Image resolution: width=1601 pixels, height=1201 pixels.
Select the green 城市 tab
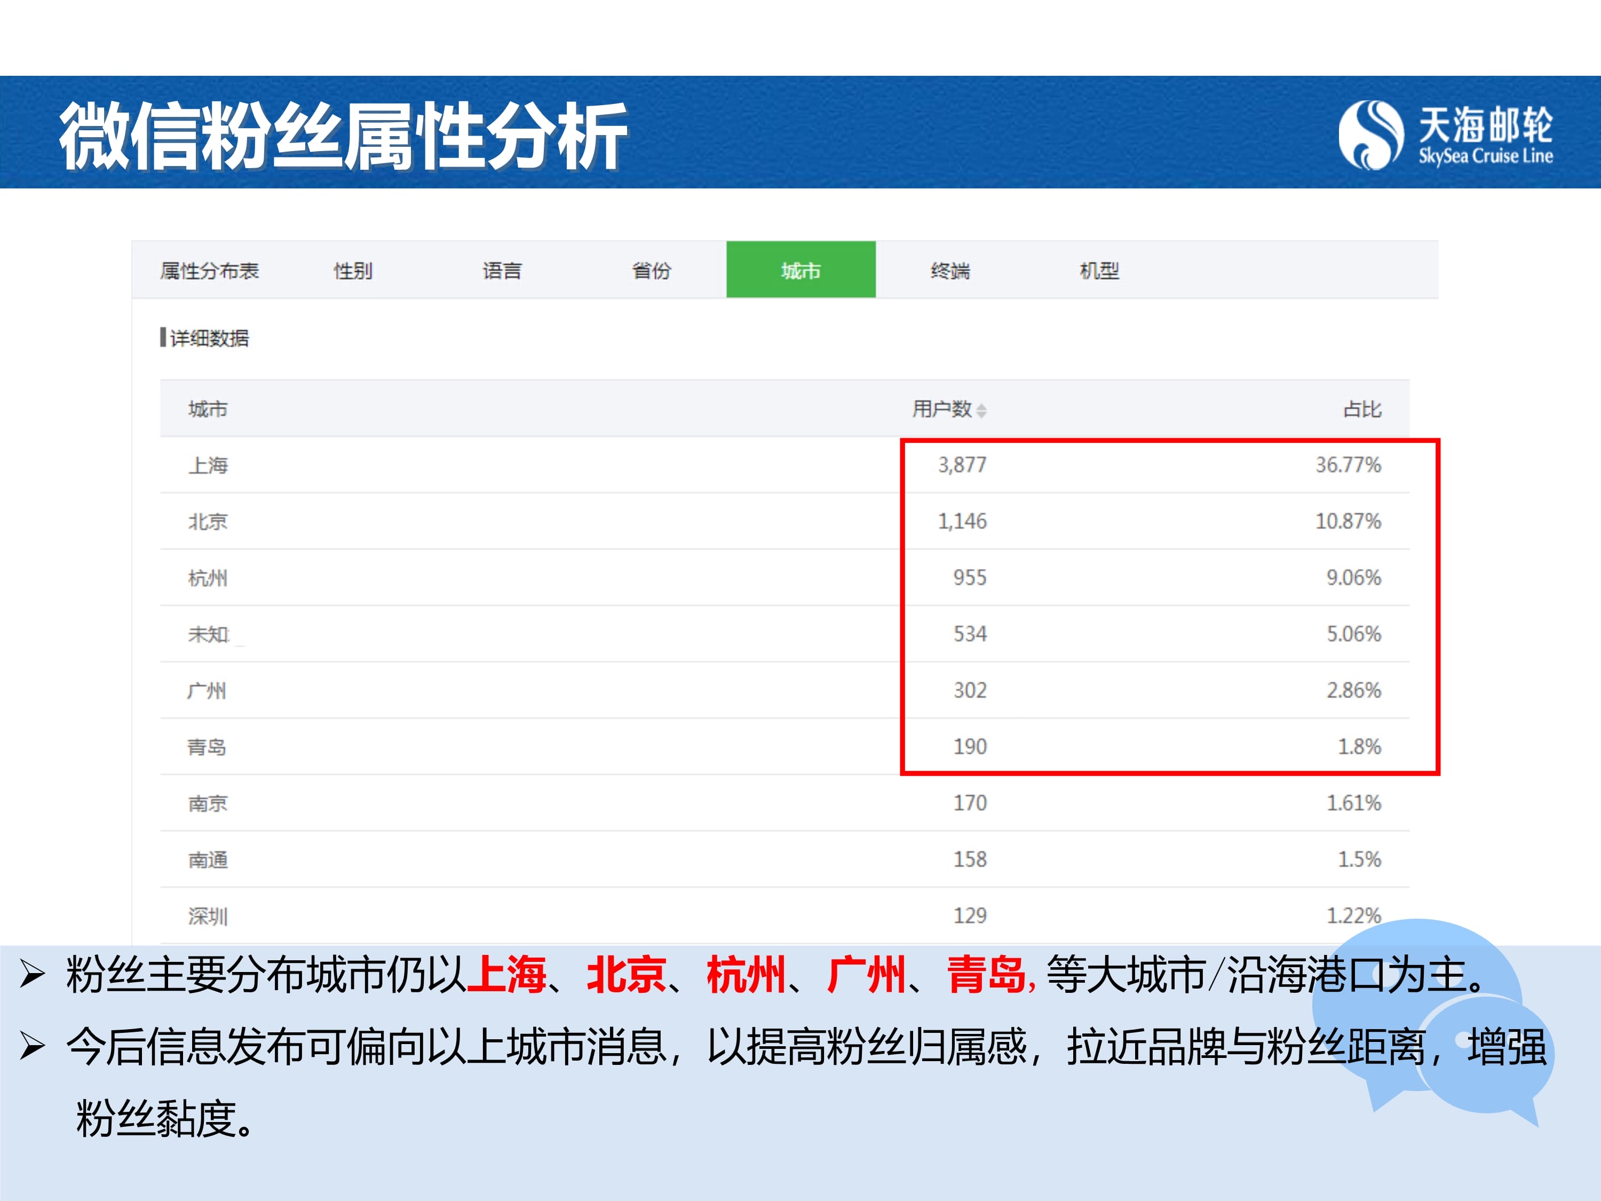(800, 270)
